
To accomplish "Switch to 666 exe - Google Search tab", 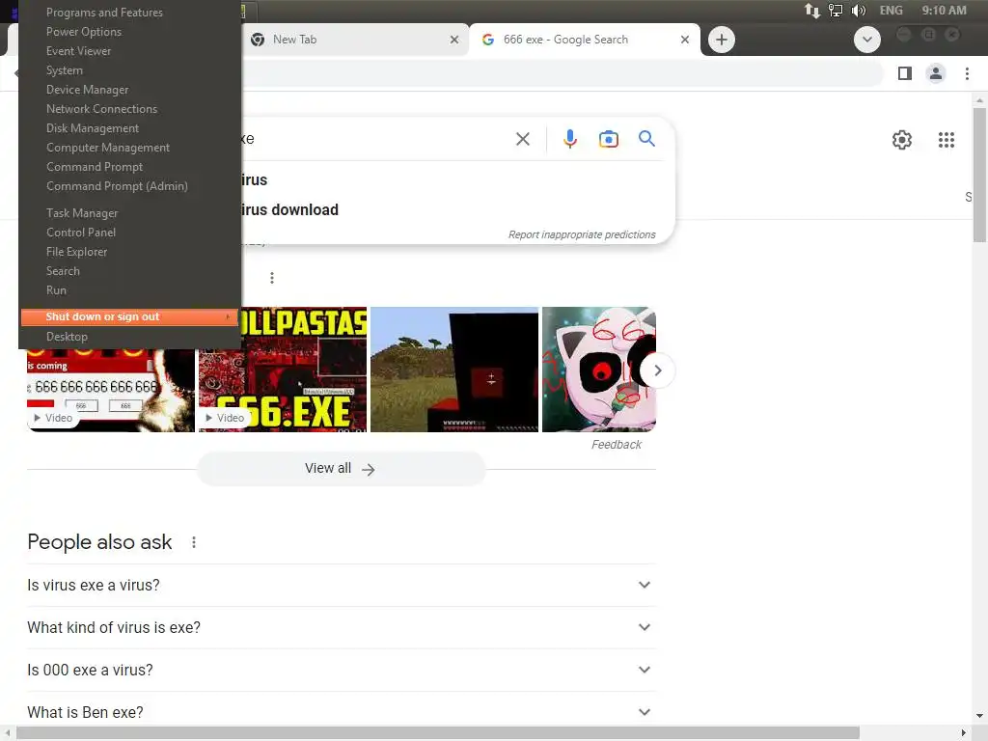I will pos(585,40).
